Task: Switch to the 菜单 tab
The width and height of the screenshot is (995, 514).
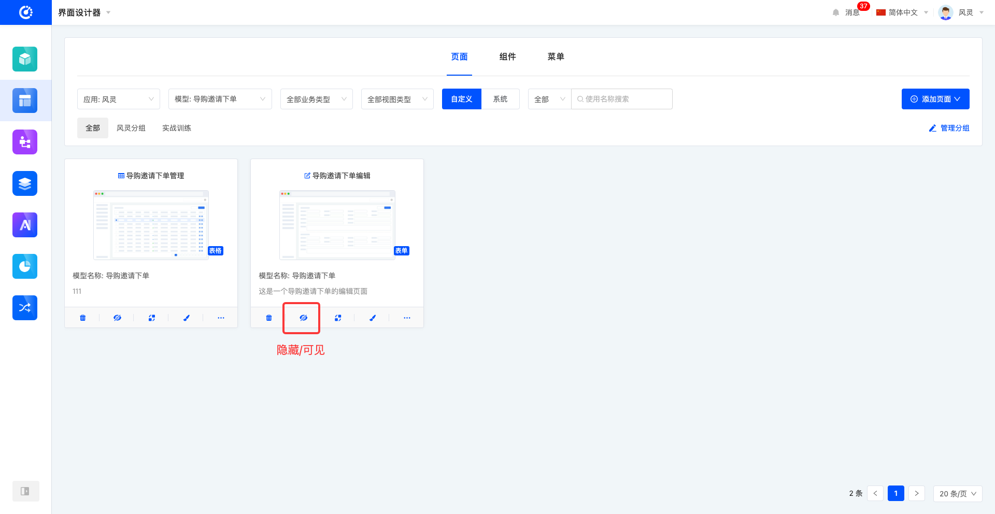Action: tap(556, 56)
